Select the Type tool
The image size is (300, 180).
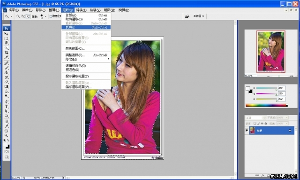[x=6, y=106]
